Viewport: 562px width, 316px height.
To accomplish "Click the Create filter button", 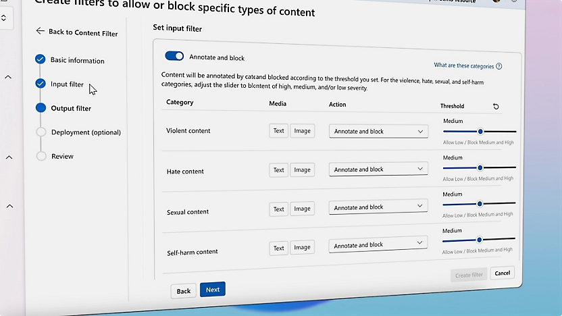I will [x=469, y=275].
